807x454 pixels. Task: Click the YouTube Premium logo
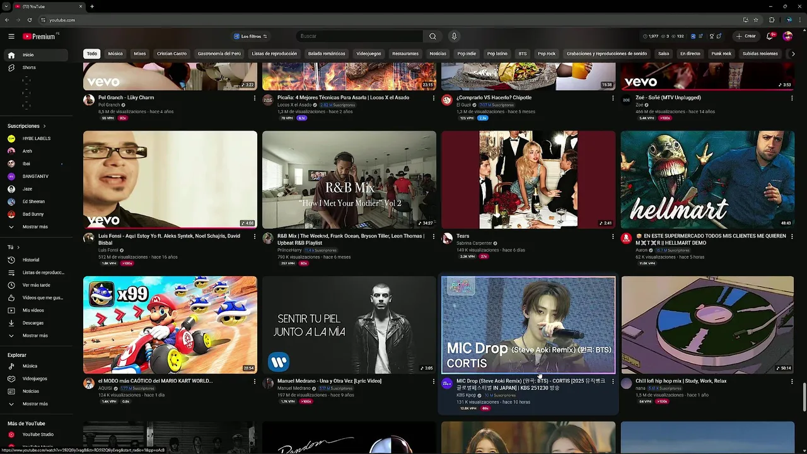click(x=40, y=37)
